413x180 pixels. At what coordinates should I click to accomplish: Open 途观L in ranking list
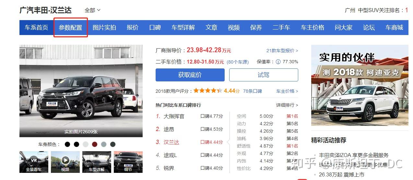point(170,155)
